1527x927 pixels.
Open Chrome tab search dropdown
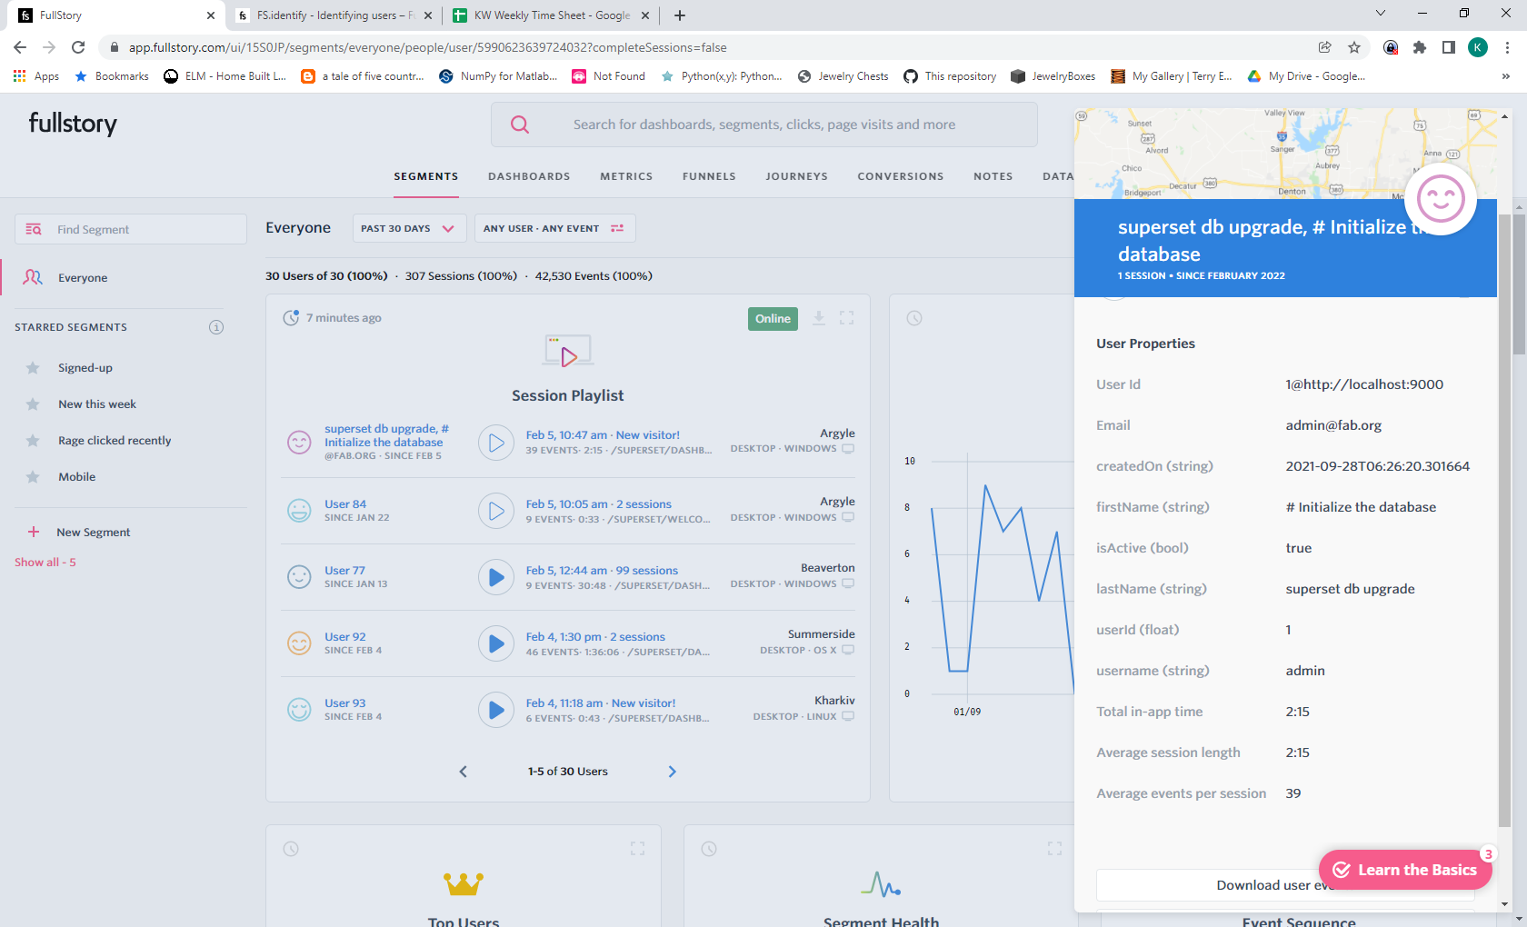(1380, 14)
